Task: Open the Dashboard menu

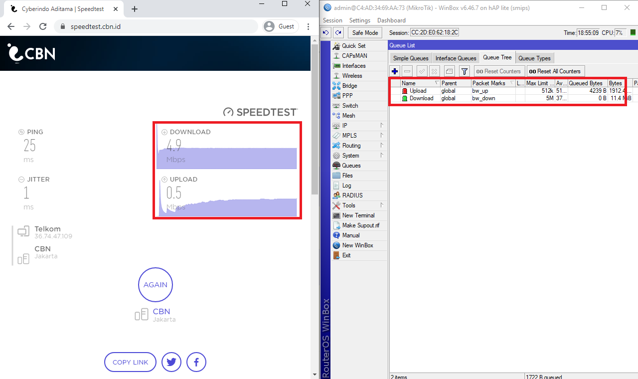Action: pos(391,20)
